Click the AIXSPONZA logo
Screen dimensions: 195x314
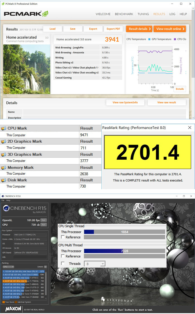point(117,300)
